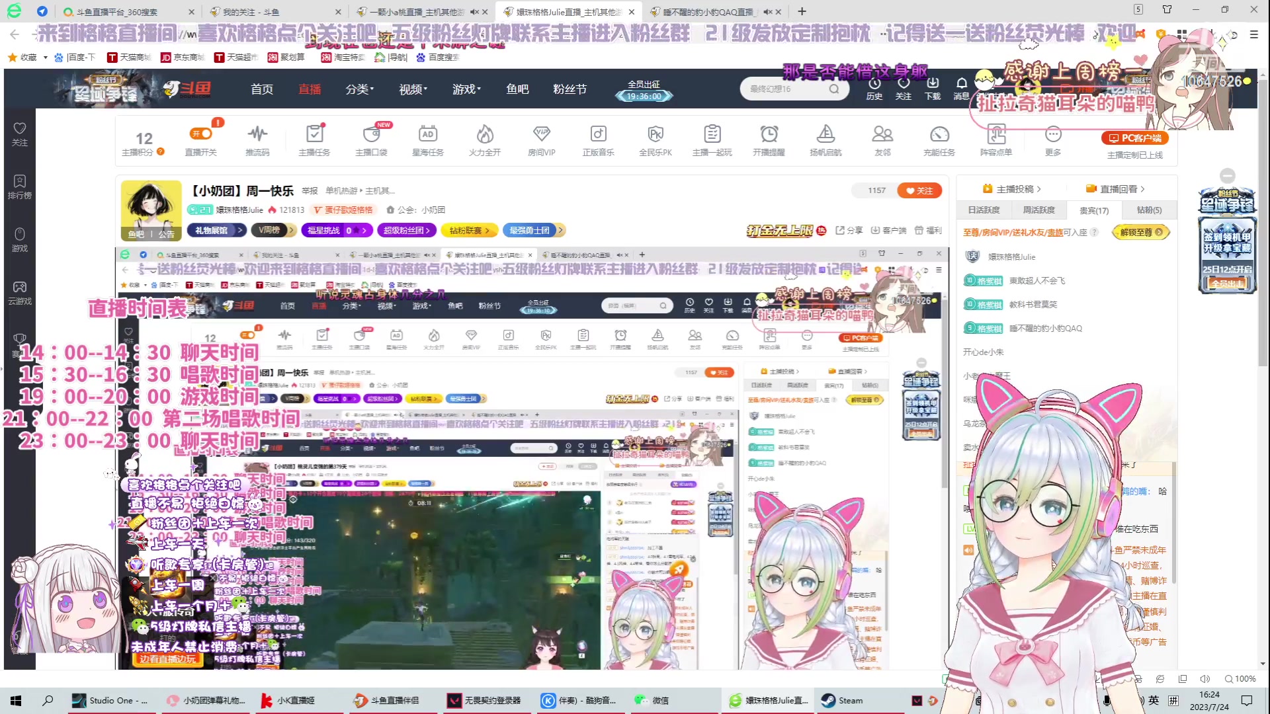
Task: Open Studio One from the Windows taskbar
Action: coord(112,700)
